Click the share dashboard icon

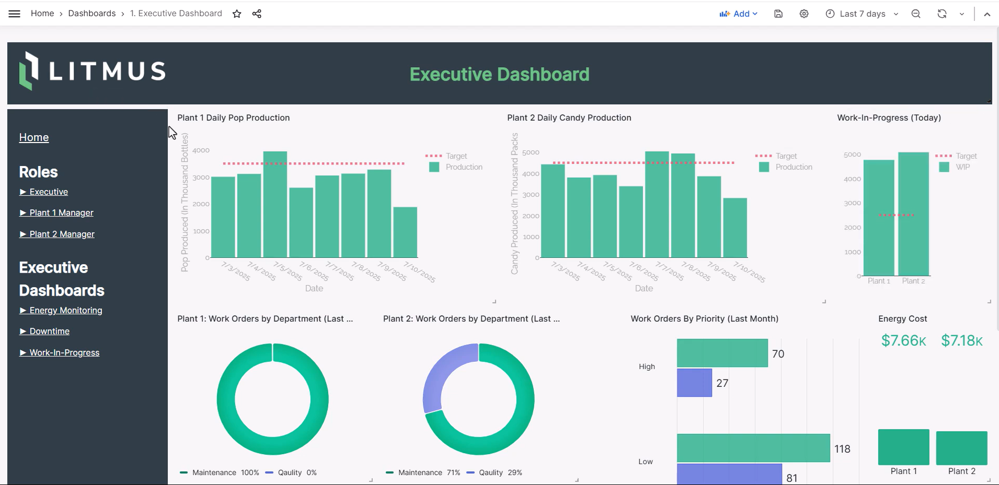tap(257, 14)
